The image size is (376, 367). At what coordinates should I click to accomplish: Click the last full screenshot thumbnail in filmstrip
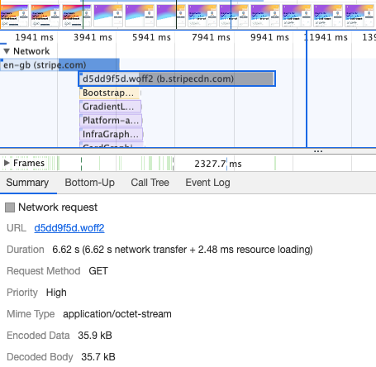[359, 16]
